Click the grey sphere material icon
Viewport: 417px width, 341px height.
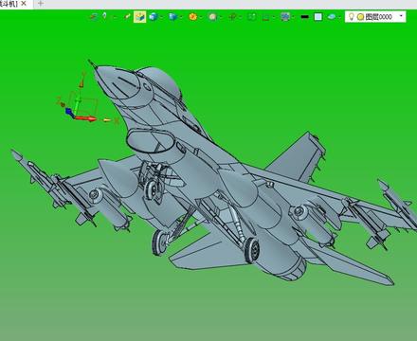[x=212, y=17]
